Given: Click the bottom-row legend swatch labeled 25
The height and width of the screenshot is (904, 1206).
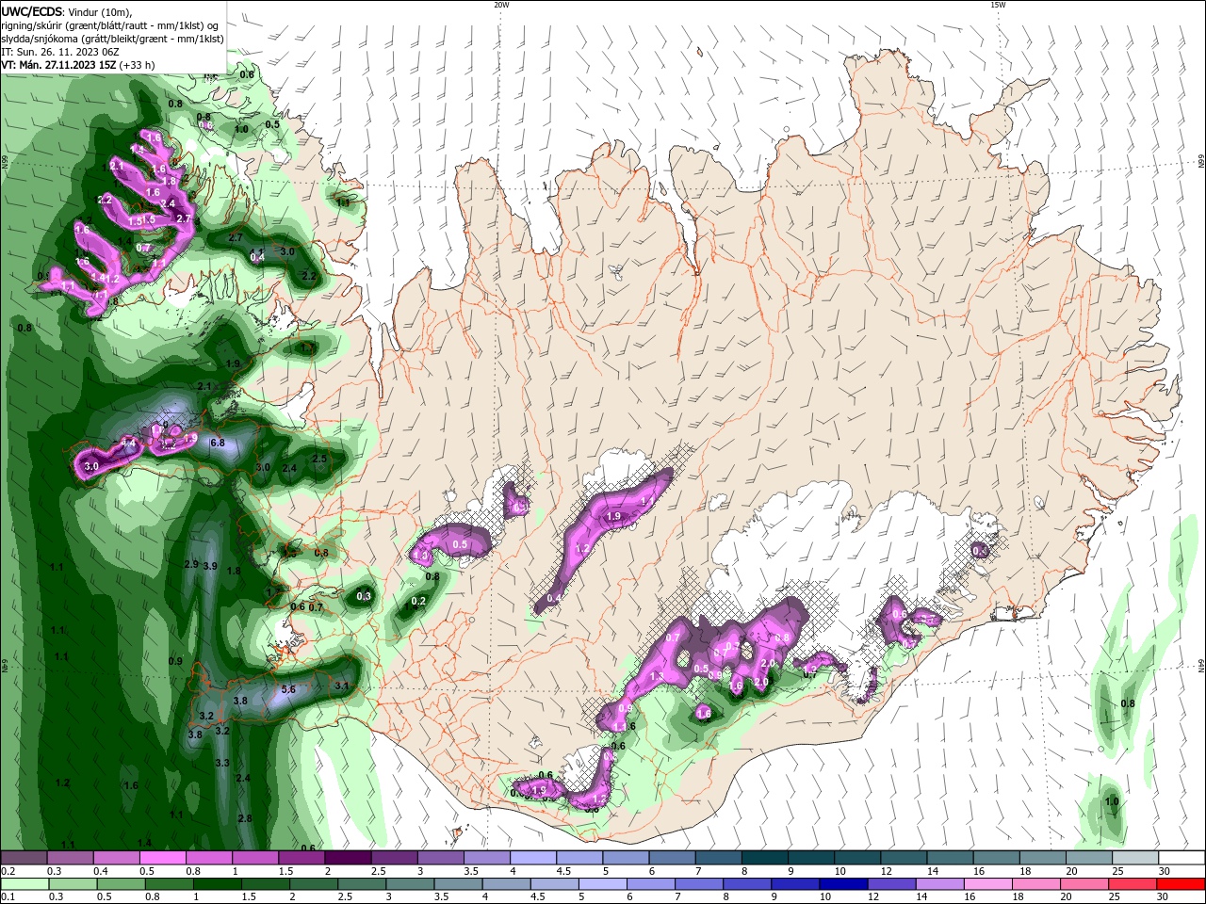Looking at the screenshot, I should pos(1133,884).
